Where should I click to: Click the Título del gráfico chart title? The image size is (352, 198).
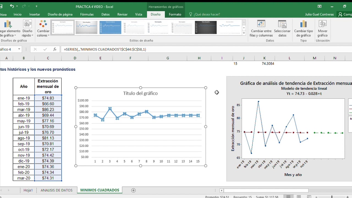pyautogui.click(x=140, y=94)
